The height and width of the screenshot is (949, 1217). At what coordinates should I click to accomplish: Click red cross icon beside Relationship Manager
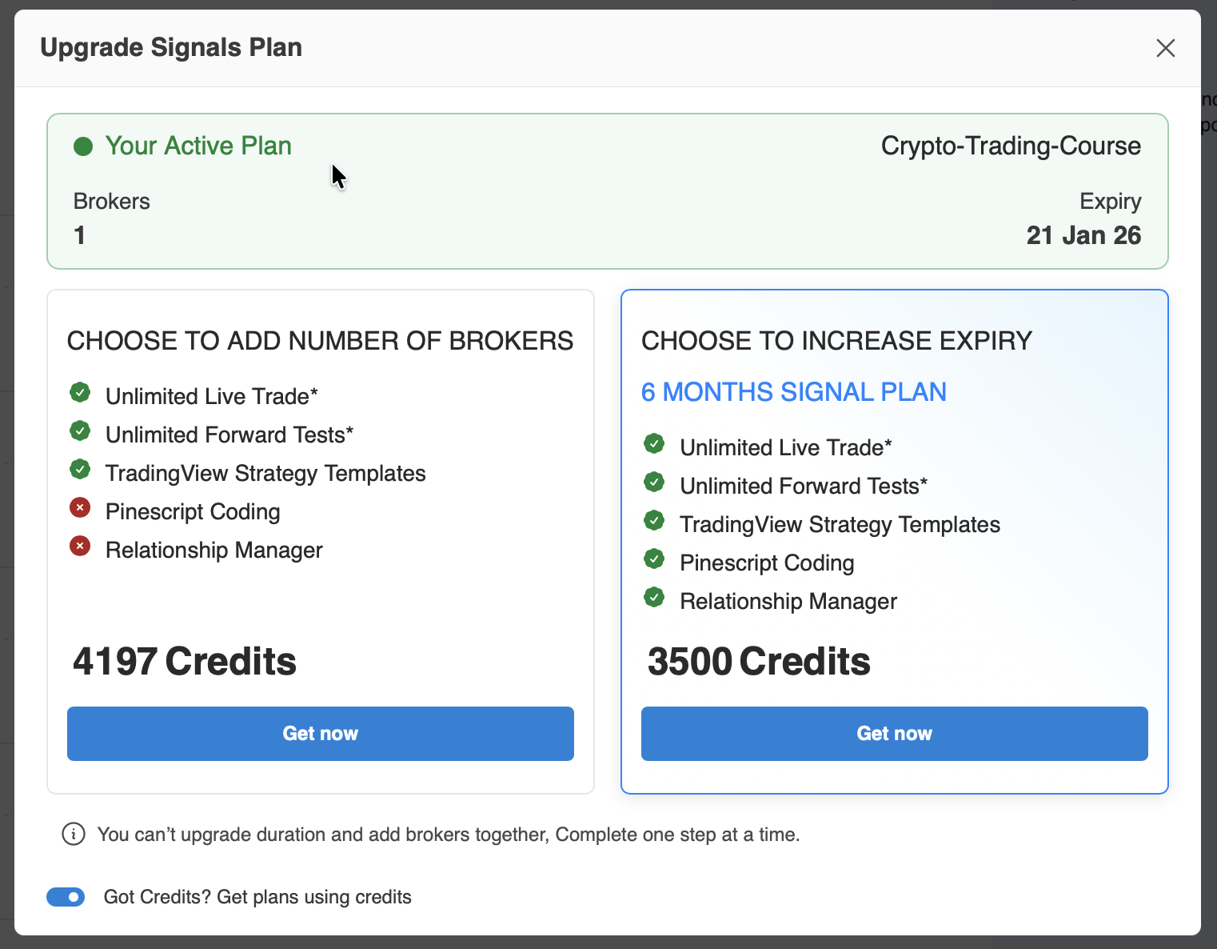pyautogui.click(x=80, y=546)
